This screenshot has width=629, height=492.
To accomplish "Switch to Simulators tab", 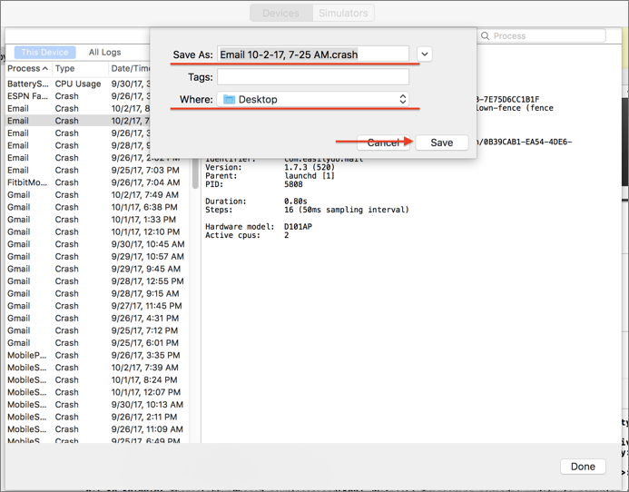I will [343, 13].
